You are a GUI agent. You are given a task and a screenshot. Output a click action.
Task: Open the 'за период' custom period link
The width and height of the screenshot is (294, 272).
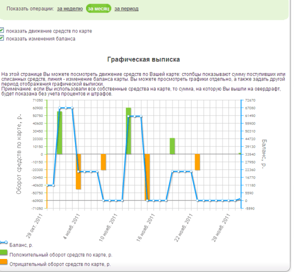coord(126,9)
